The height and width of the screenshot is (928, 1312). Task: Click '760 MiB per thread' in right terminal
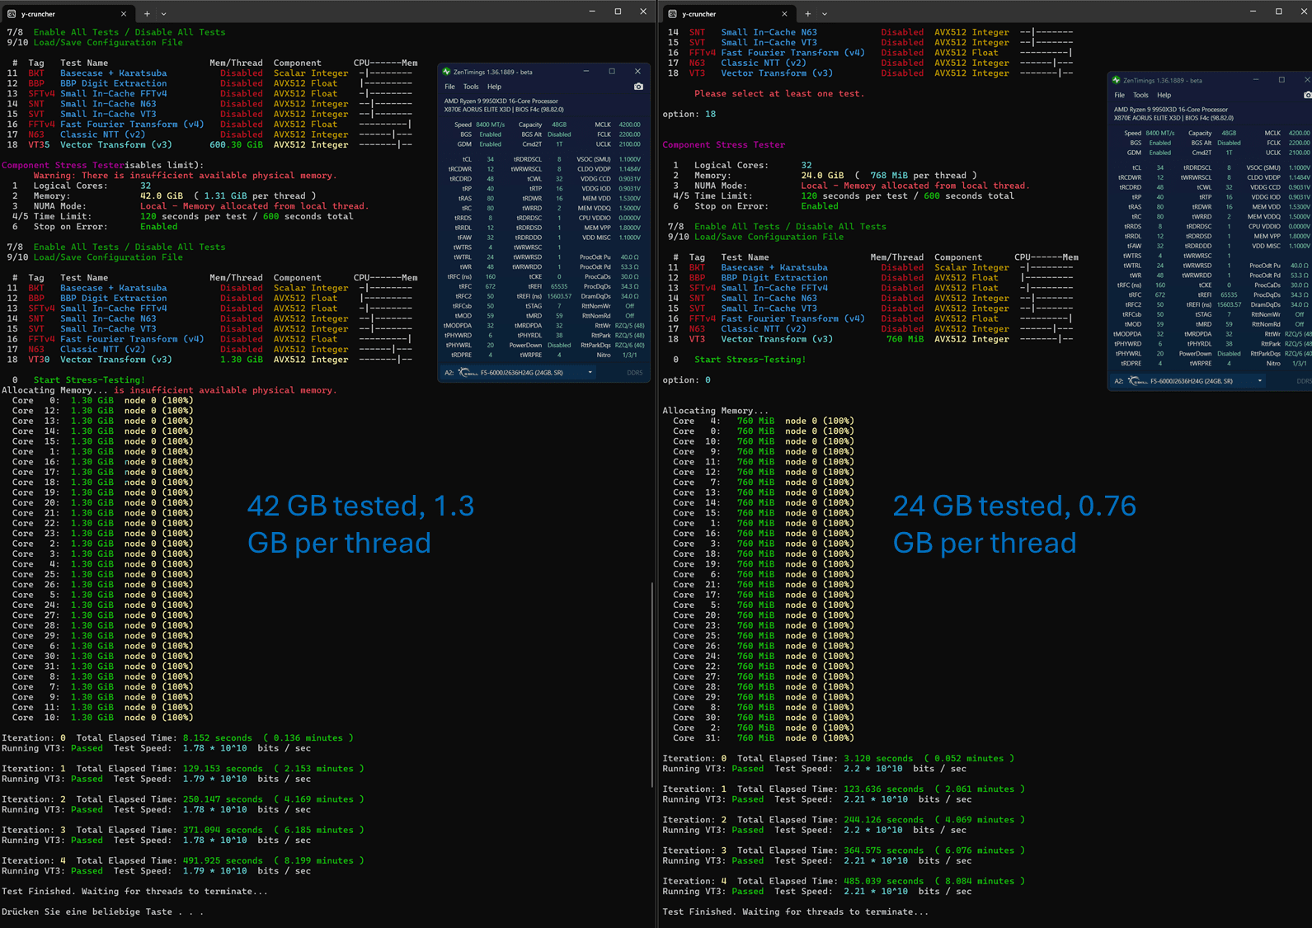[919, 175]
